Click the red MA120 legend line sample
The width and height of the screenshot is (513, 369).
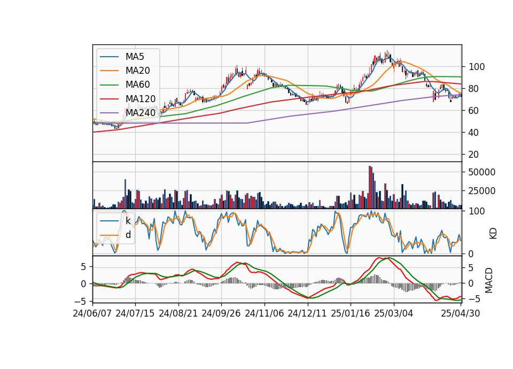[x=109, y=99]
